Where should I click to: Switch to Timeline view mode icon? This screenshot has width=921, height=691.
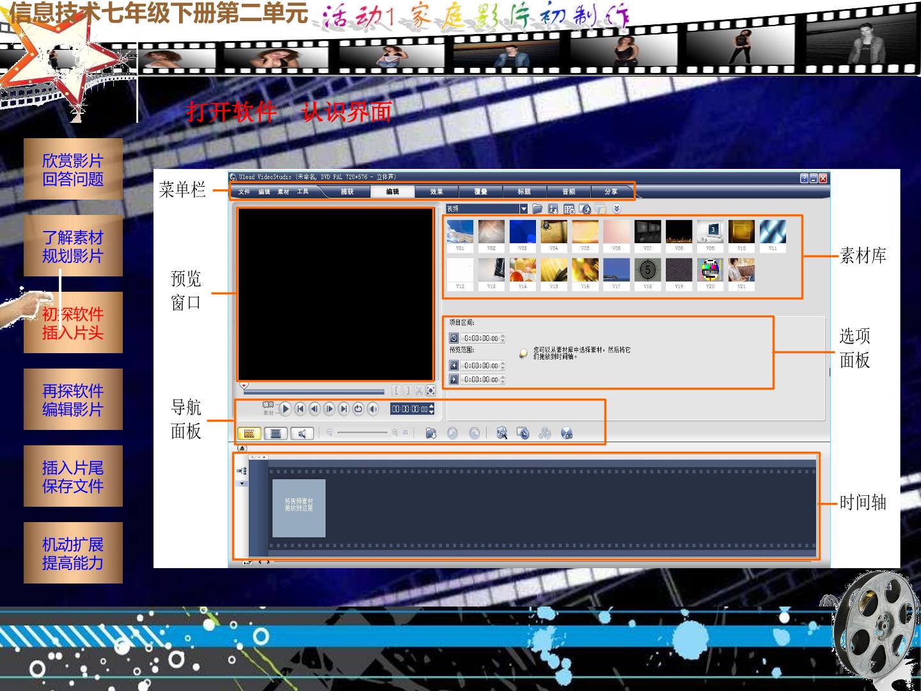(x=276, y=434)
